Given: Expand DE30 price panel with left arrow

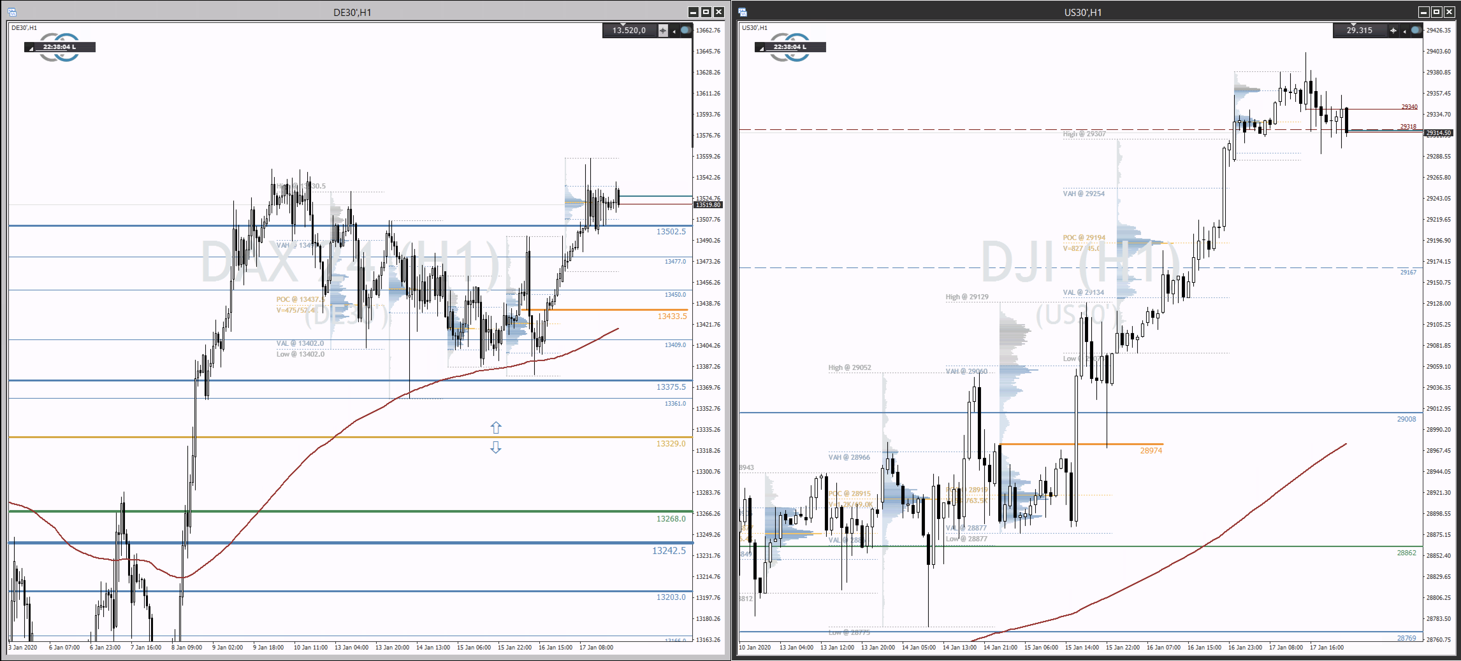Looking at the screenshot, I should pyautogui.click(x=674, y=31).
